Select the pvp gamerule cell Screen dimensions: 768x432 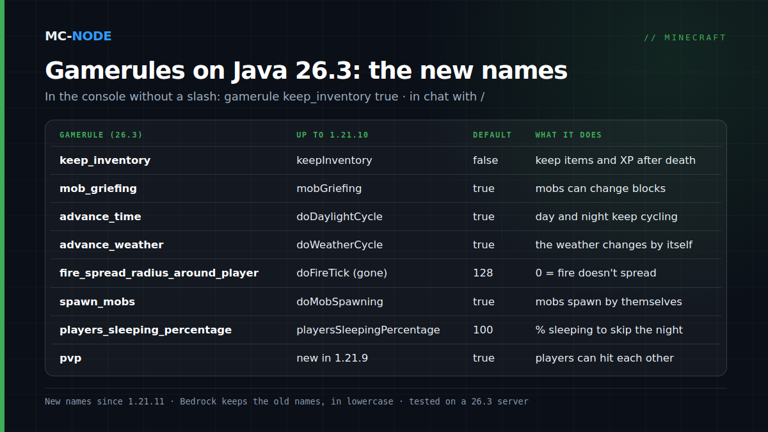tap(70, 358)
